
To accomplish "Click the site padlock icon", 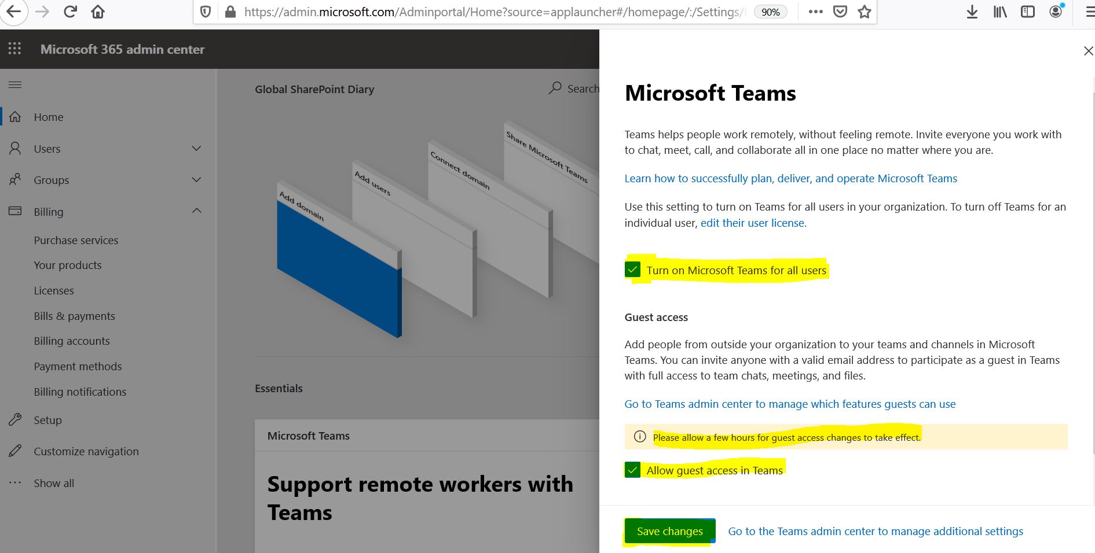I will 230,12.
